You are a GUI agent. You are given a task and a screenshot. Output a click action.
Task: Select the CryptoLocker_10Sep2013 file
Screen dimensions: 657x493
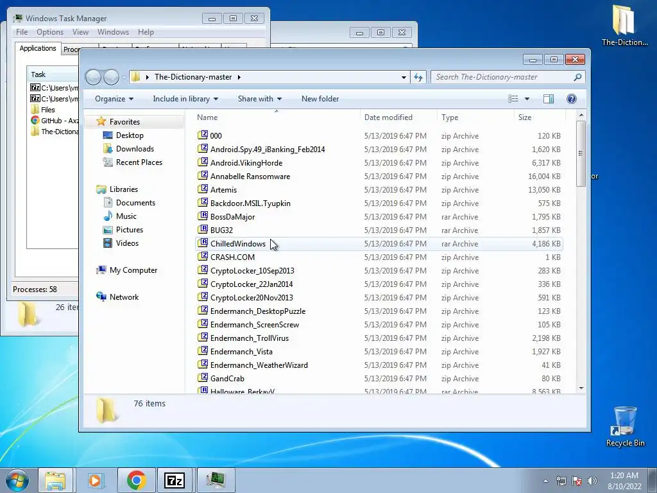(x=379, y=270)
